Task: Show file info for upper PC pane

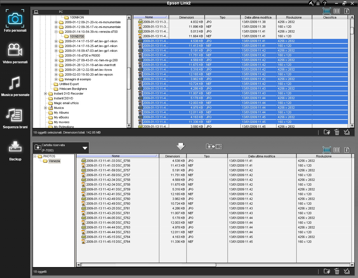Action: (347, 11)
